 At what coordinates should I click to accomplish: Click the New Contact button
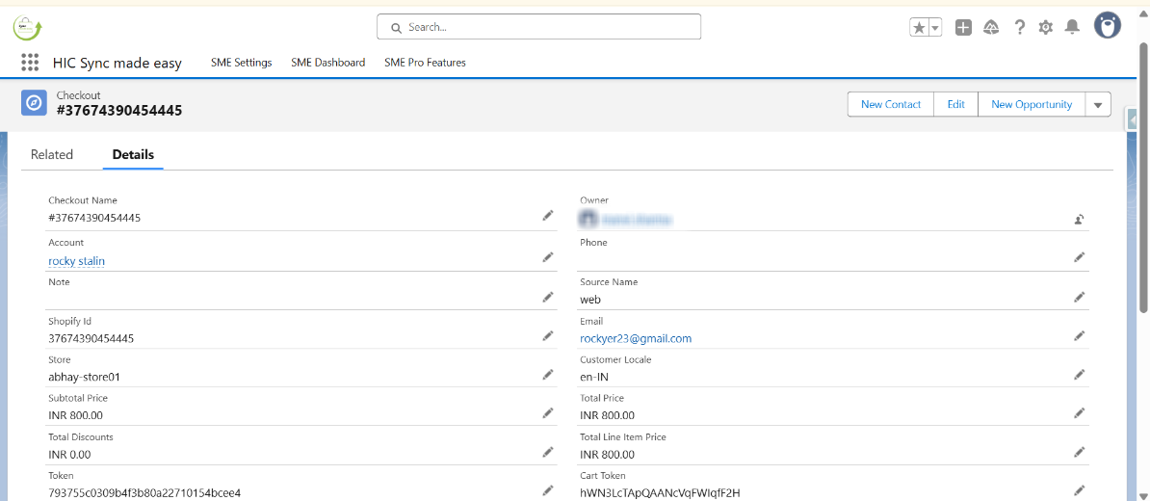(891, 104)
